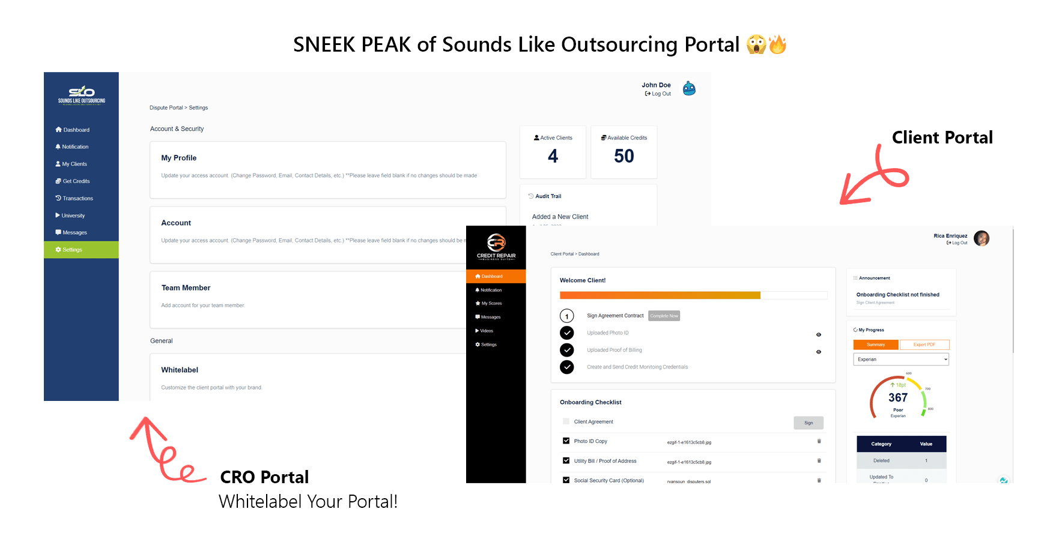View the Uploaded Photo ID eye icon

point(818,334)
